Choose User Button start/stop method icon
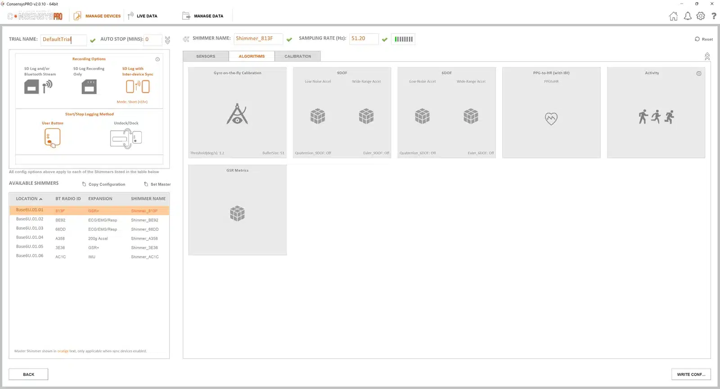720x389 pixels. 53,138
